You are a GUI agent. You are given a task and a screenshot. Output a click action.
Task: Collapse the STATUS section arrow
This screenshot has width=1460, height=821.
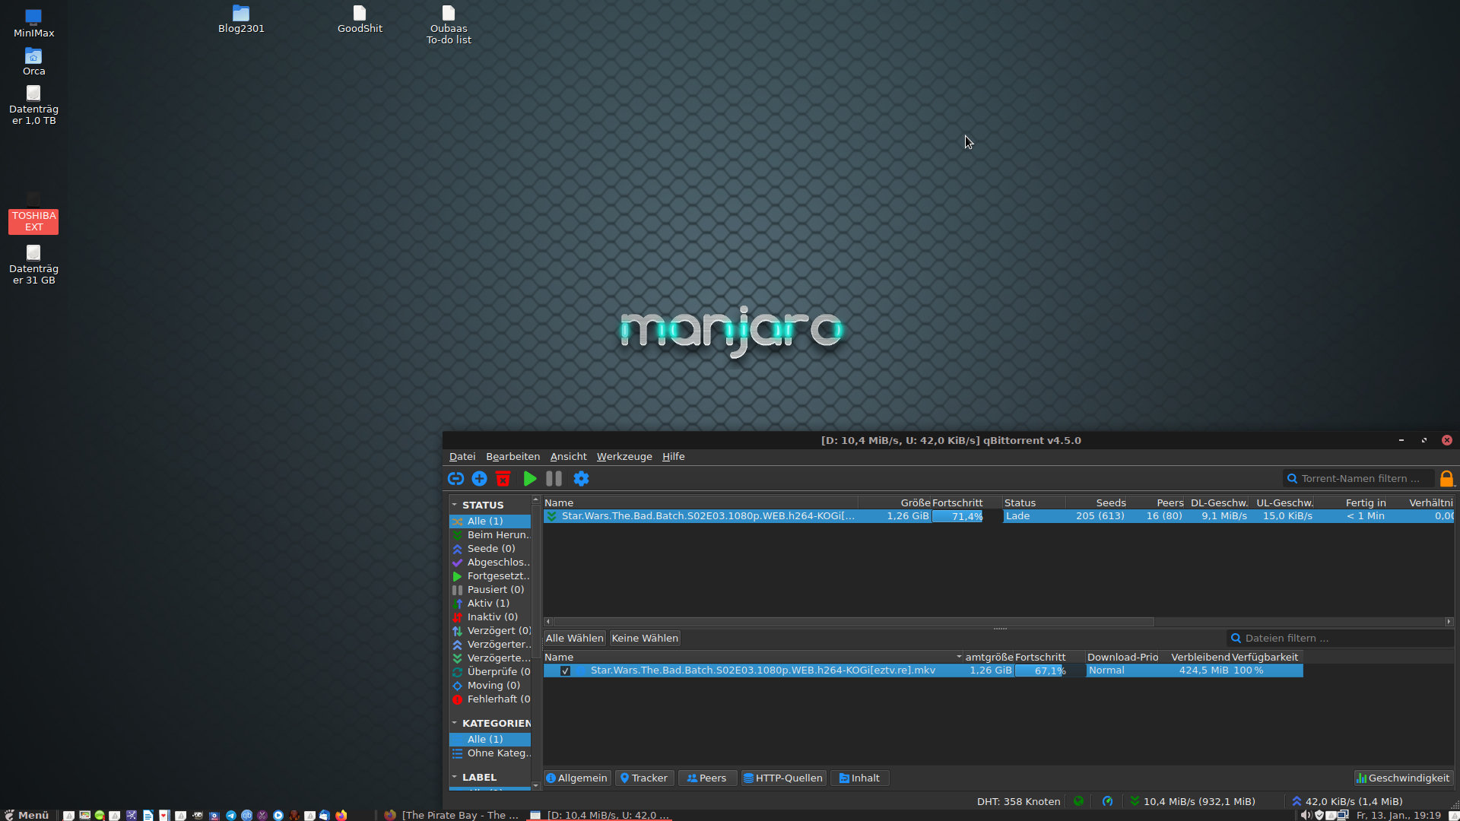click(455, 505)
